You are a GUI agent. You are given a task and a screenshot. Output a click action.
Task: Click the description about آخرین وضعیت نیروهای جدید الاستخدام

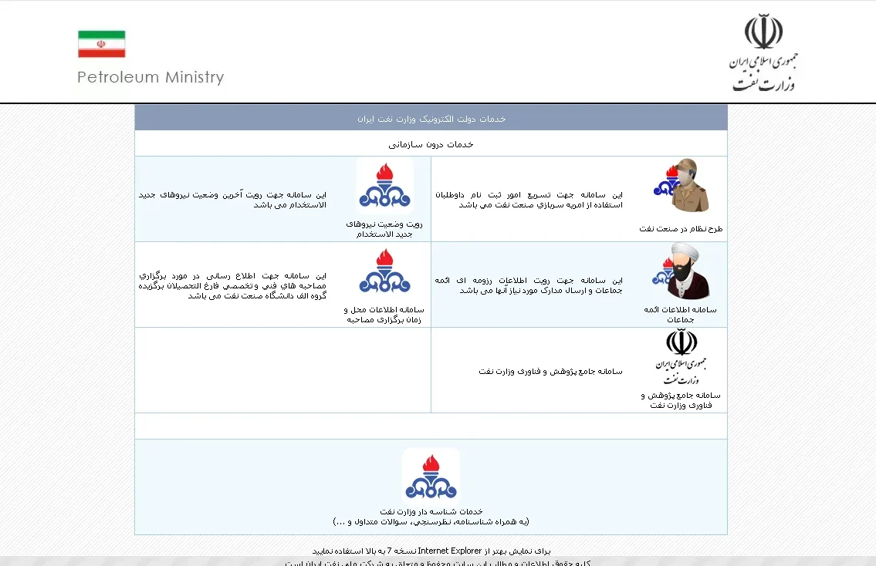point(232,200)
